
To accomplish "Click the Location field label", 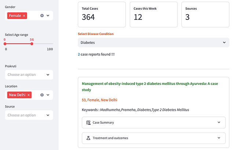I will [11, 86].
